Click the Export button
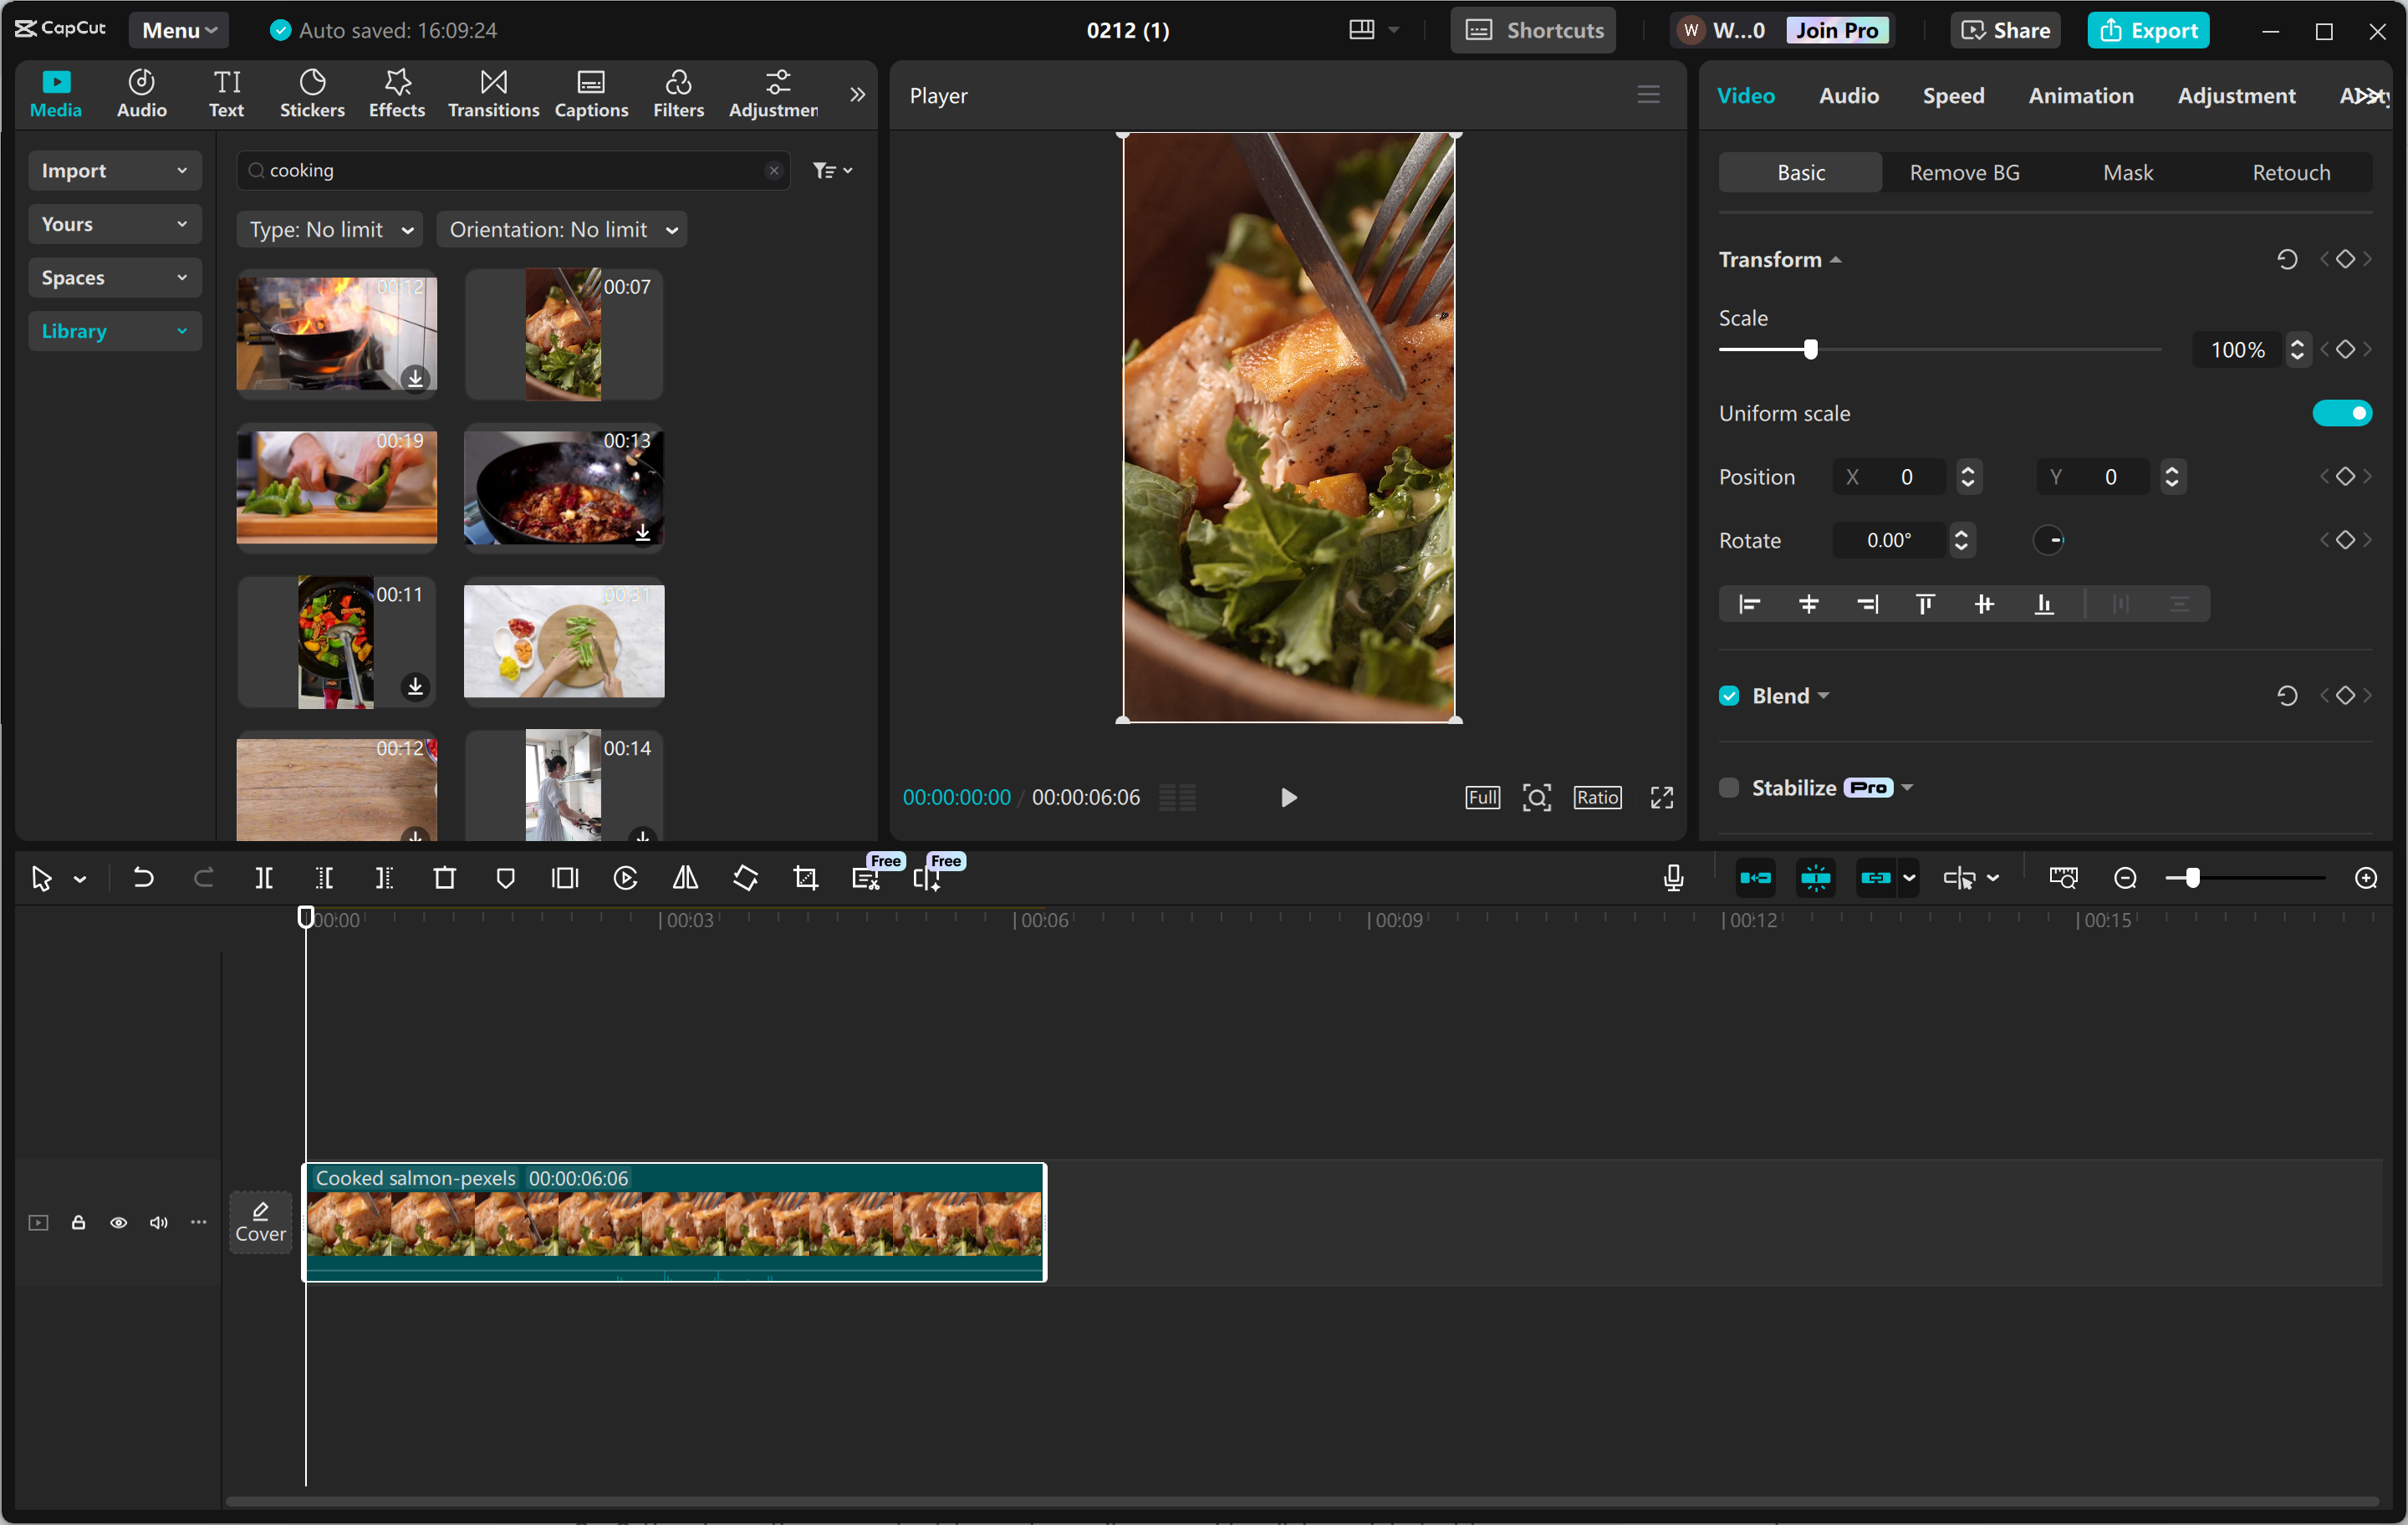The width and height of the screenshot is (2408, 1525). tap(2148, 30)
